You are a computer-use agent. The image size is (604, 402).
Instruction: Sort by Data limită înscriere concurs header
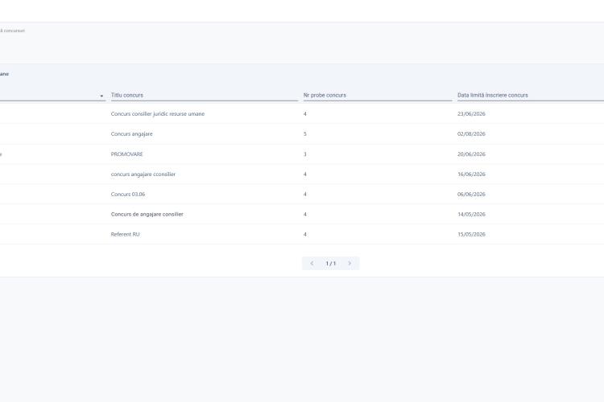(x=493, y=95)
